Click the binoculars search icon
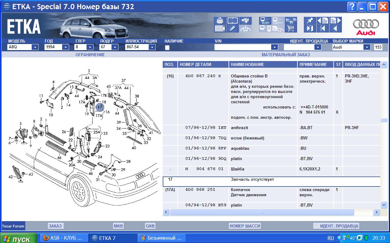Screen dimensions: 390x243 point(245,21)
